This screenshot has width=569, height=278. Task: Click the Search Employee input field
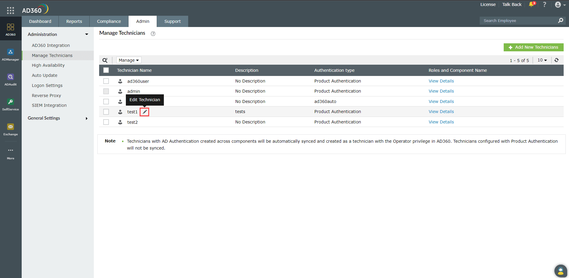[519, 21]
